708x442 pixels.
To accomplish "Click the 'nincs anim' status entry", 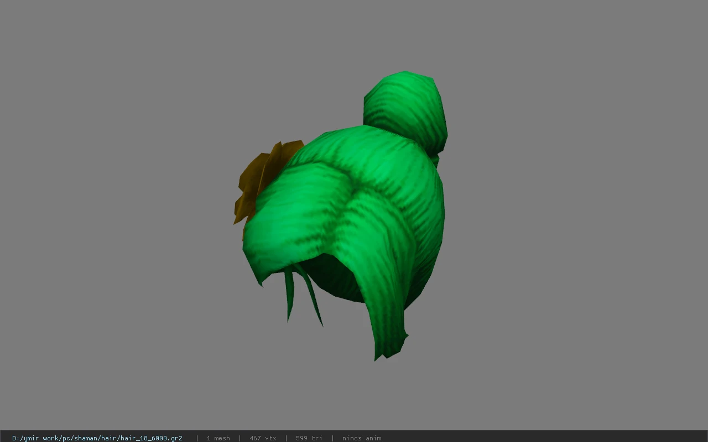I will tap(362, 438).
